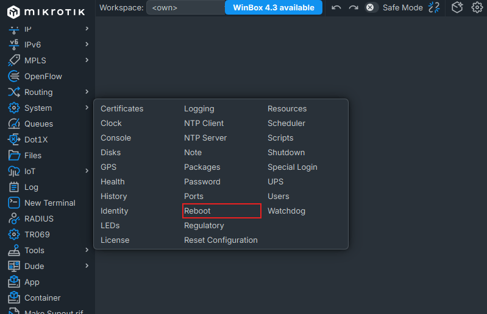Click the App package icon

tap(14, 282)
